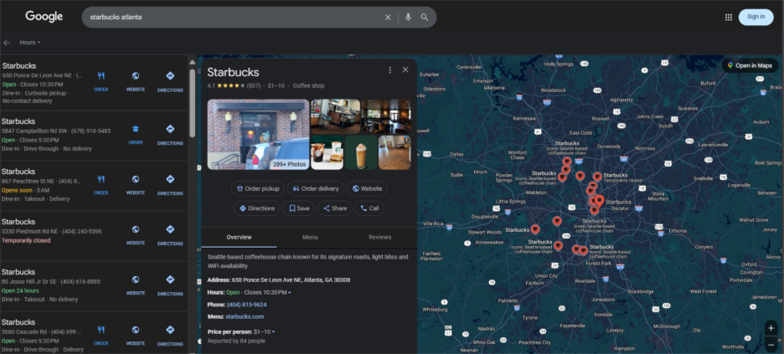Click the magnifier search icon
This screenshot has height=354, width=784.
425,18
